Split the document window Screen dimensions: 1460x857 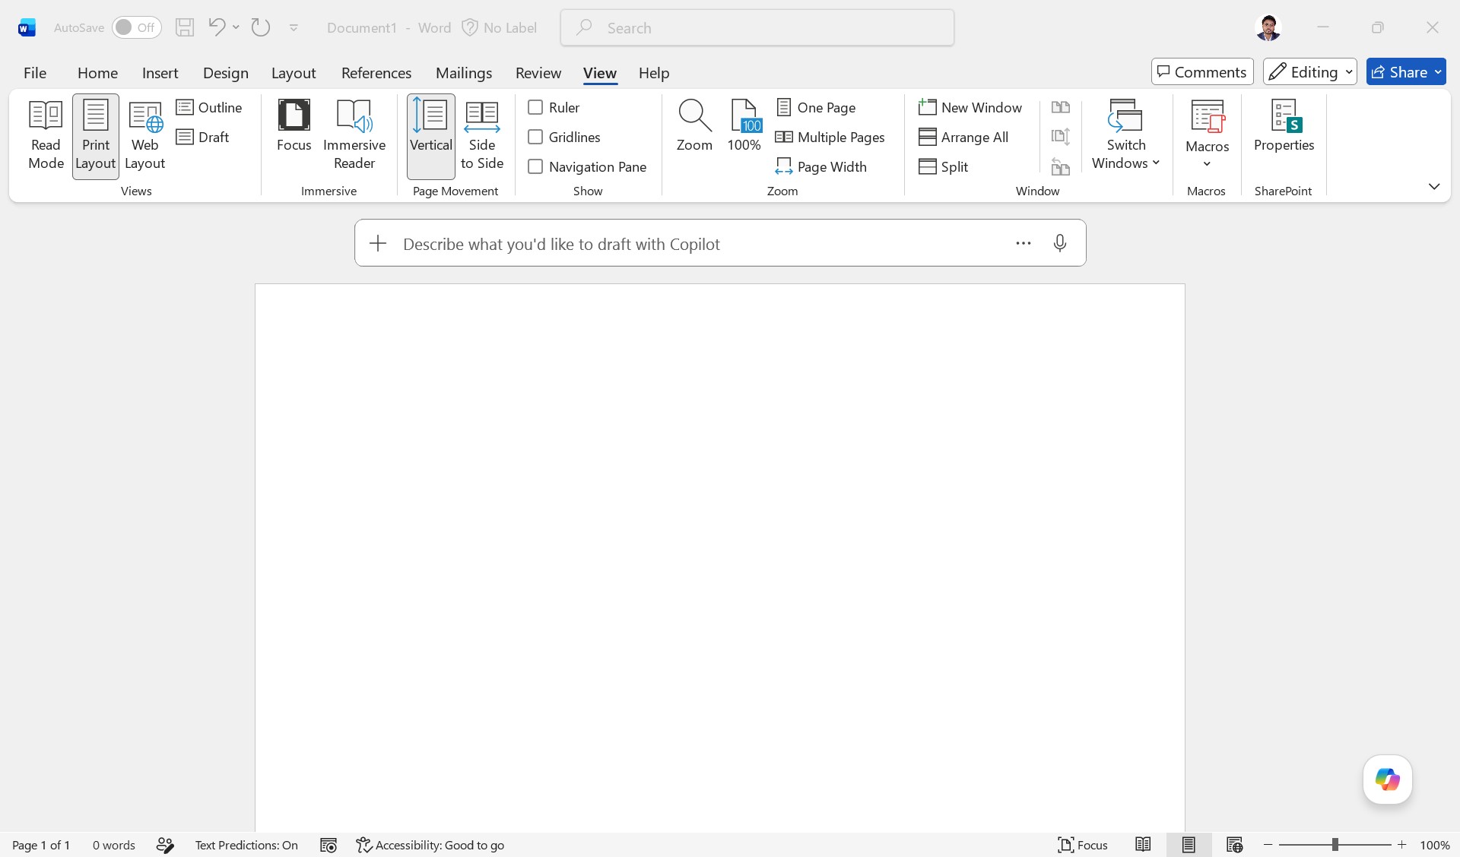pyautogui.click(x=944, y=166)
